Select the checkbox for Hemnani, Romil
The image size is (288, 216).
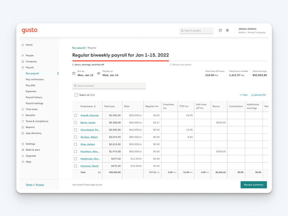[75, 166]
